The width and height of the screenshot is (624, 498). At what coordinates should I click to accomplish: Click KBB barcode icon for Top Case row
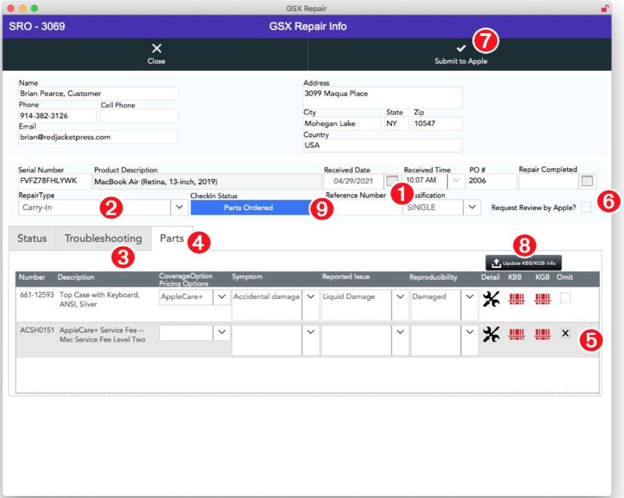coord(516,299)
